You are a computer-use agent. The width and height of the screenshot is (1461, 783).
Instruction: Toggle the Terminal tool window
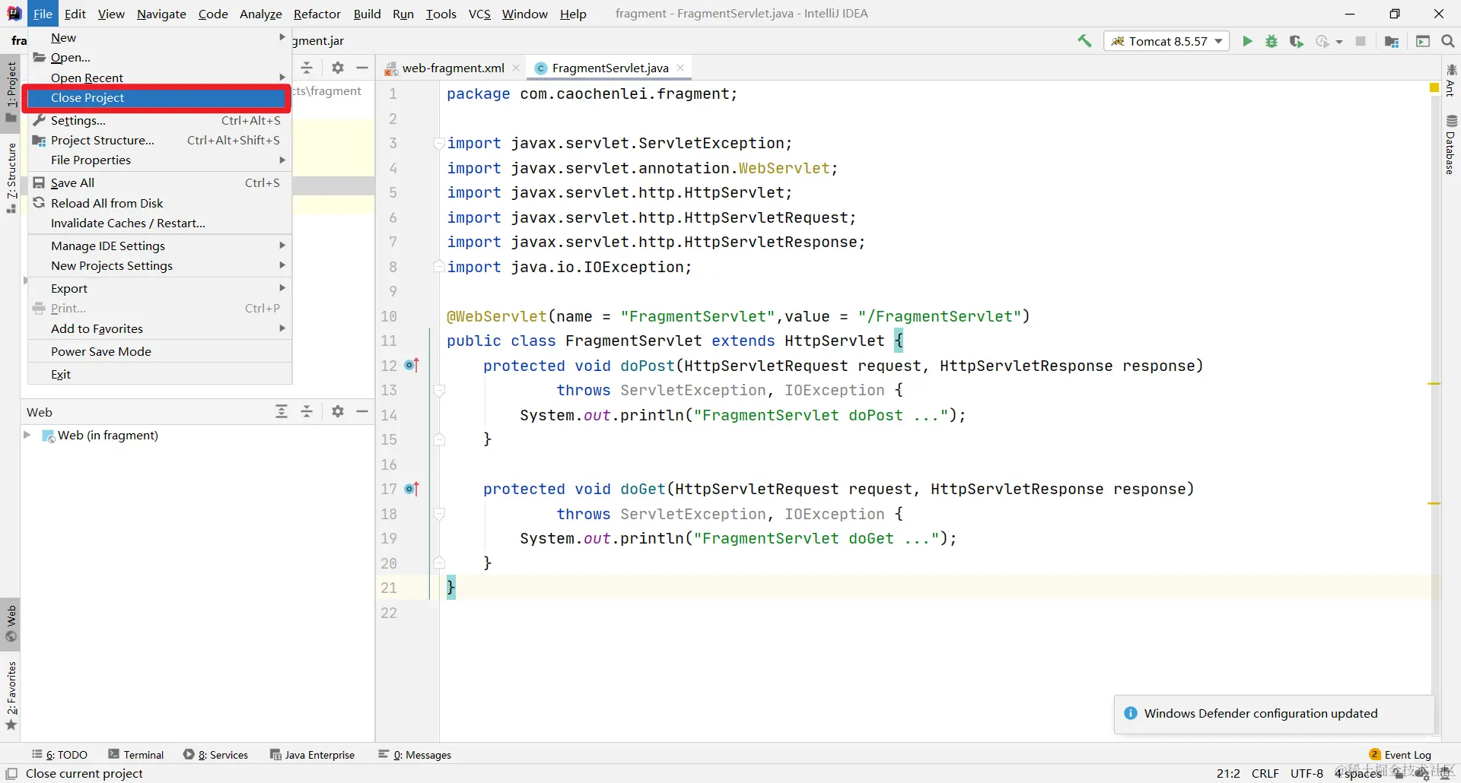[x=136, y=754]
